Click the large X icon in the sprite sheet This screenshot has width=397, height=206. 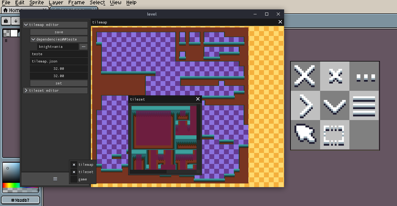coord(305,76)
